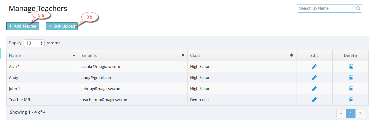This screenshot has width=371, height=122.
Task: Sort table by Class column
Action: click(242, 55)
